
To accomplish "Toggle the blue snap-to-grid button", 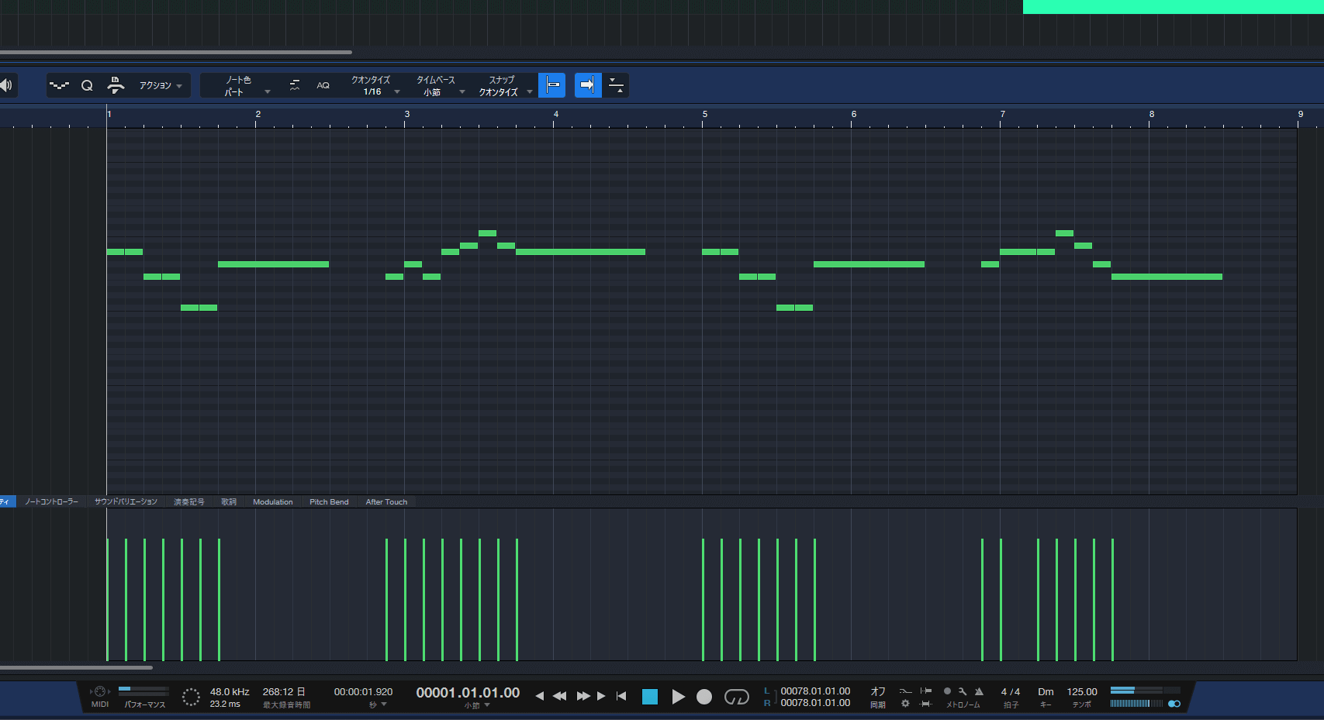I will coord(552,85).
